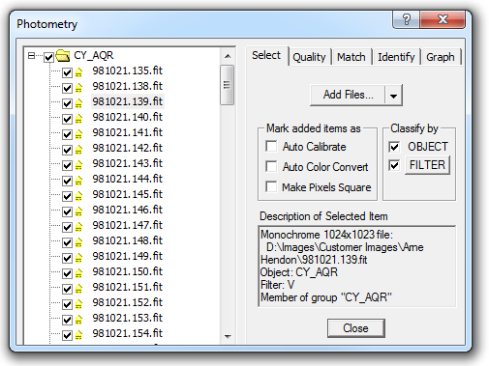The height and width of the screenshot is (366, 489).
Task: Click the file list scroll up arrow
Action: 228,56
